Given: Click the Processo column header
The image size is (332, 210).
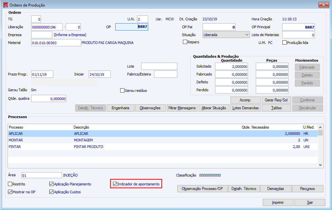Looking at the screenshot, I should point(40,127).
